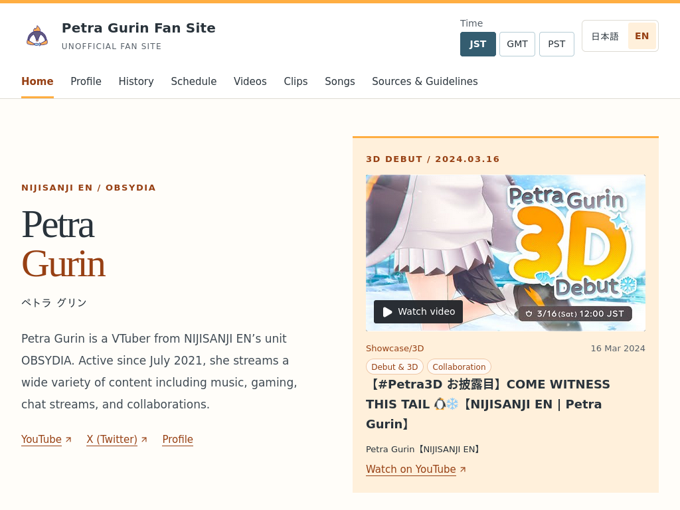Click the Debut & 3D tag
Screen dimensions: 680x510
pyautogui.click(x=394, y=367)
